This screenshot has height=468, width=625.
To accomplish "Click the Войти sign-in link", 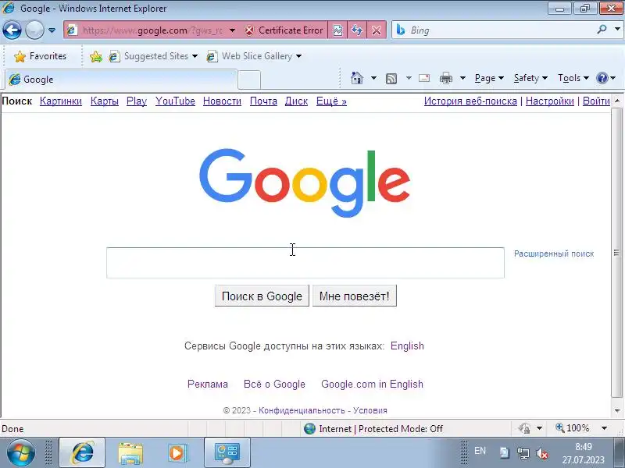I will (596, 101).
